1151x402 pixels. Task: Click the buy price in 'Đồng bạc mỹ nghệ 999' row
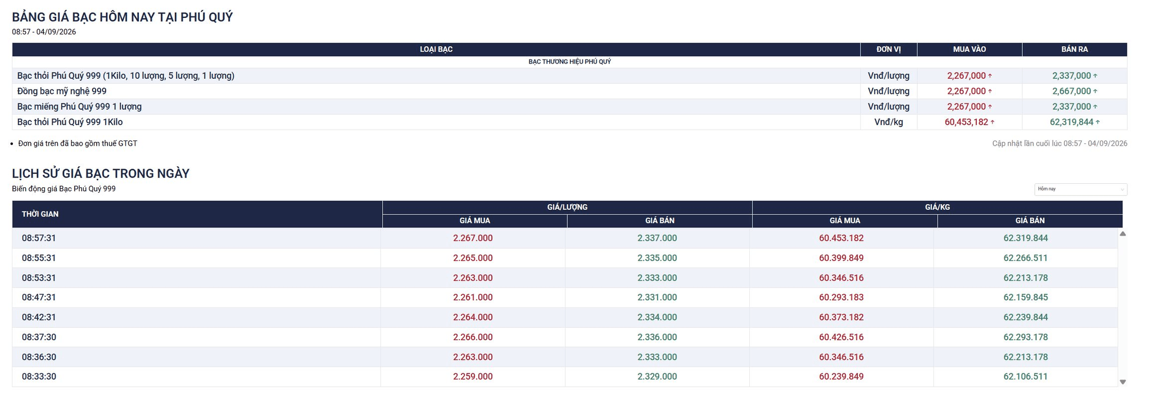pos(966,91)
